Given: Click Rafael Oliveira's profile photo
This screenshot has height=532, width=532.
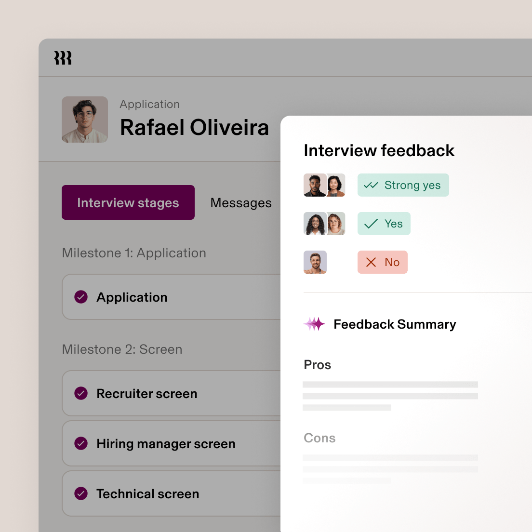Looking at the screenshot, I should coord(85,120).
